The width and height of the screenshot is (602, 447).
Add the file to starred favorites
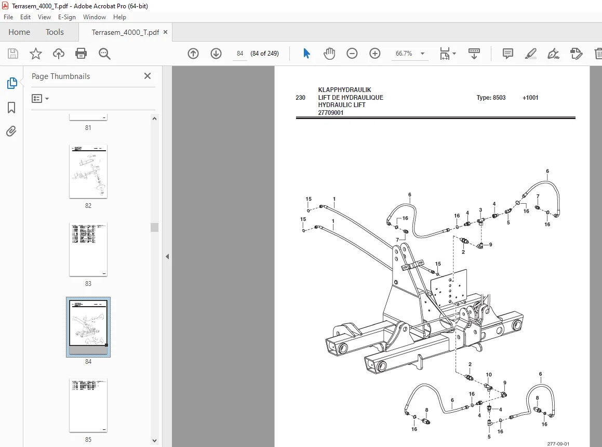36,54
